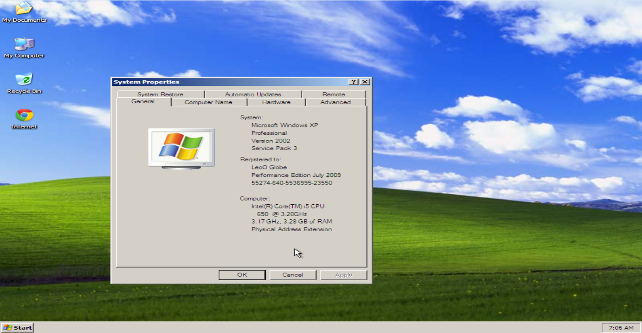Click 'Intel(R) Core(TM) i5 CPU' text
Image resolution: width=642 pixels, height=333 pixels.
pyautogui.click(x=288, y=206)
